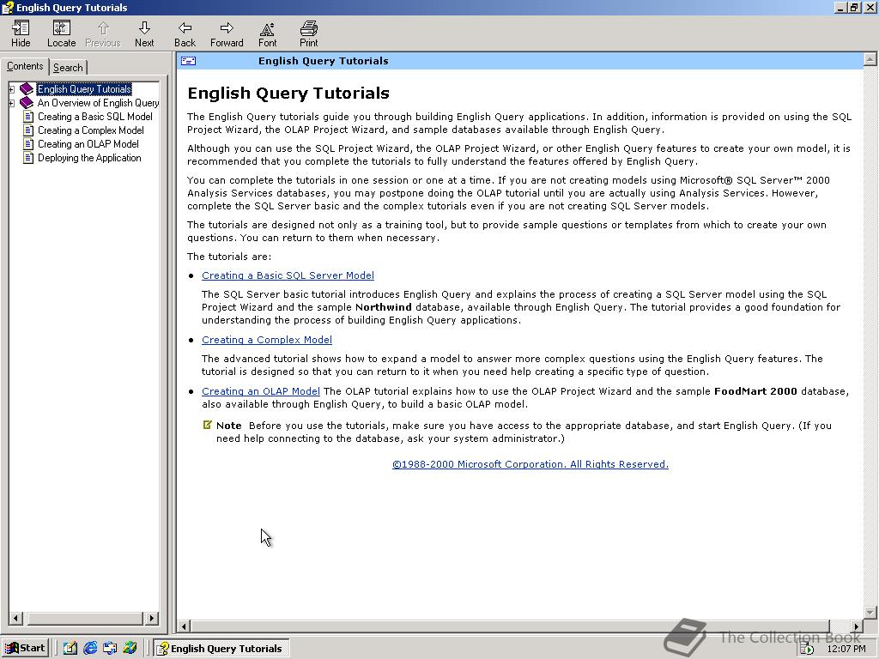Switch to the Search tab
Image resolution: width=879 pixels, height=659 pixels.
tap(68, 68)
